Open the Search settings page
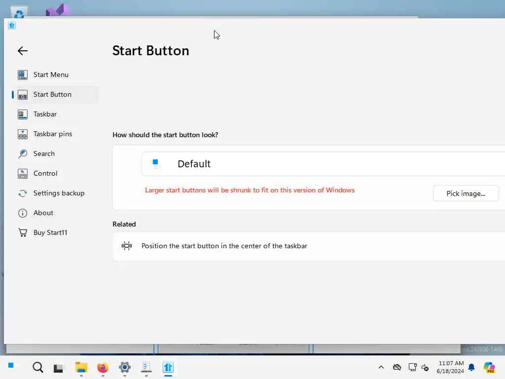 [55, 154]
